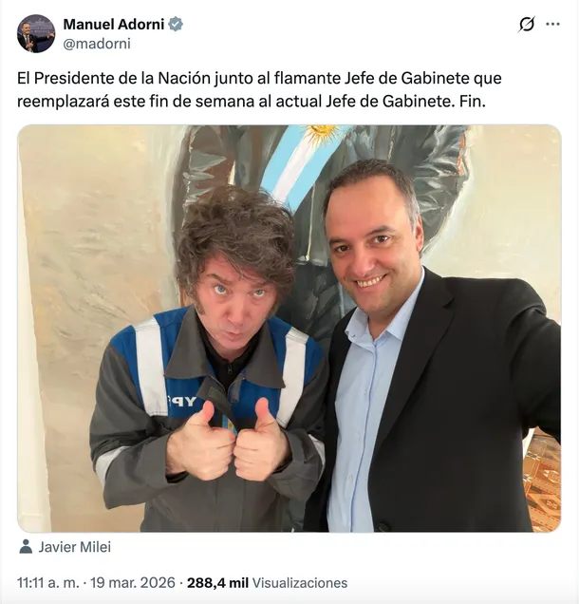Click the blue verified badge
This screenshot has height=604, width=579.
coord(176,25)
